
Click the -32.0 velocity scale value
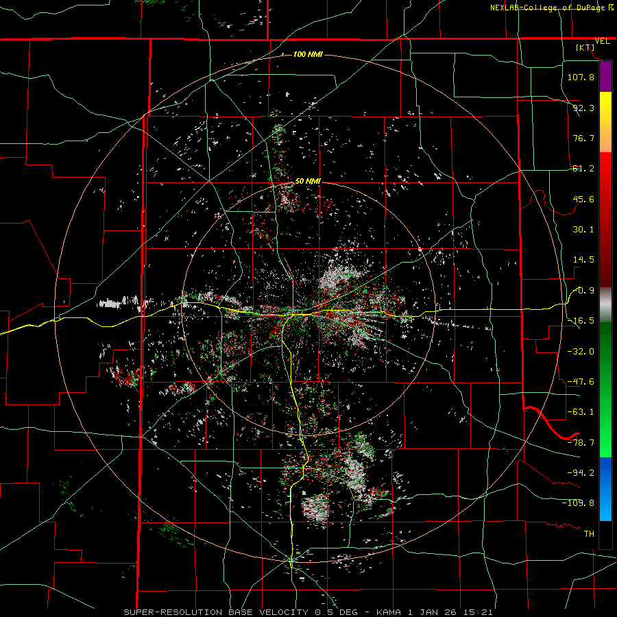[x=581, y=351]
